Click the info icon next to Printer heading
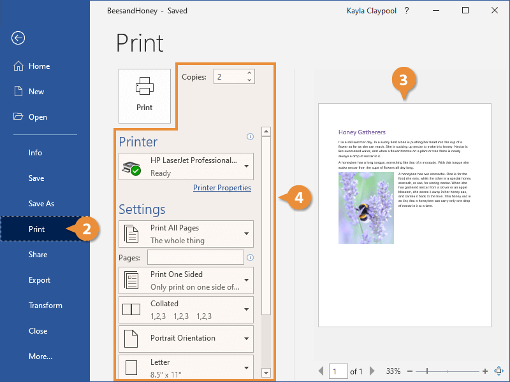The width and height of the screenshot is (510, 382). [250, 136]
